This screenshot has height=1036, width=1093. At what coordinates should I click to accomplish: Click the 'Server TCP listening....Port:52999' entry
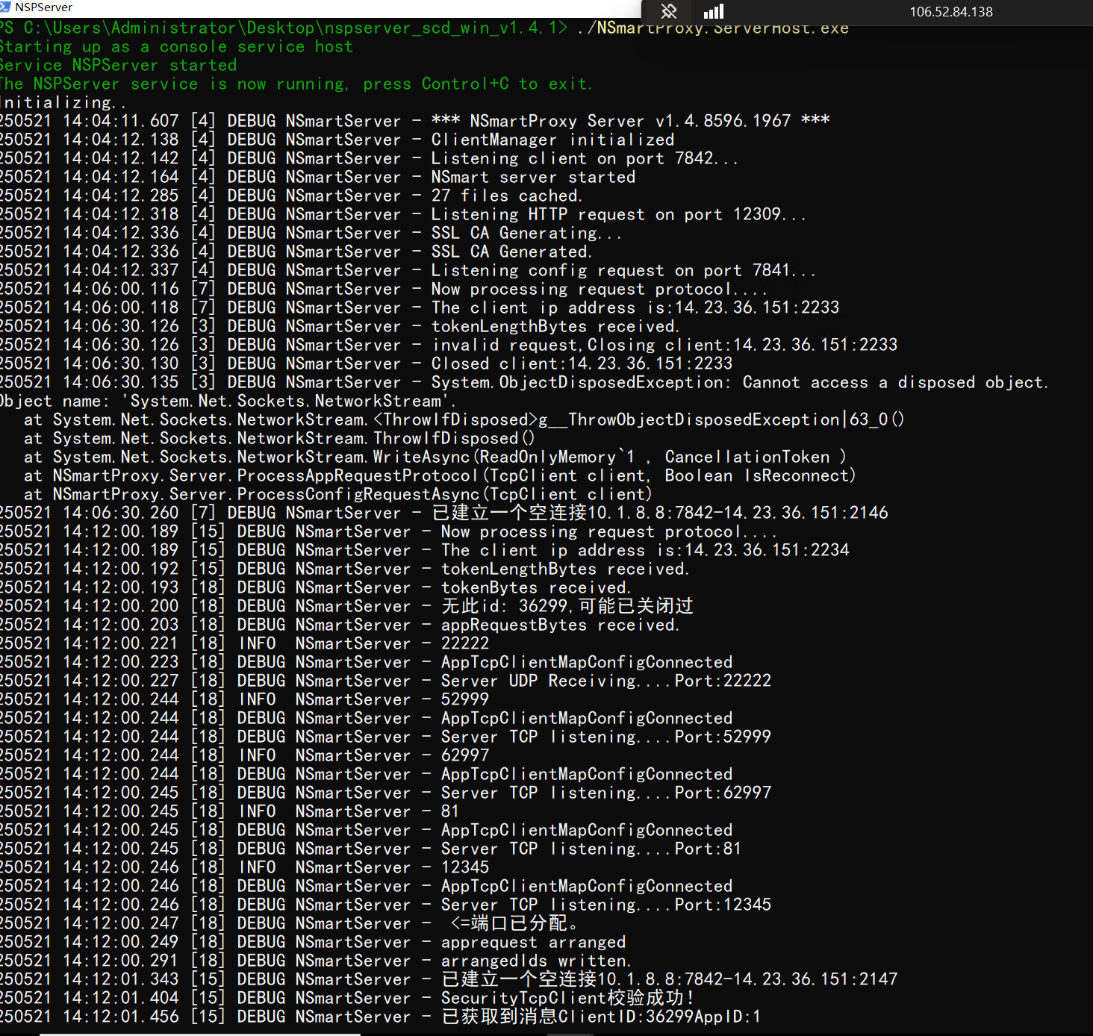386,737
